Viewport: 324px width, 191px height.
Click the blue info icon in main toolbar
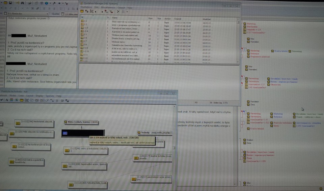coord(47,3)
